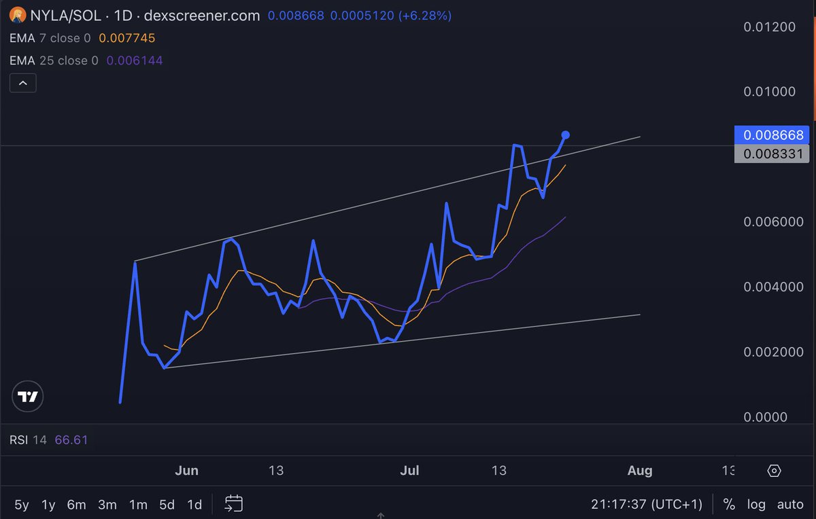Click the RSI value 66.61
Viewport: 816px width, 519px height.
coord(71,440)
